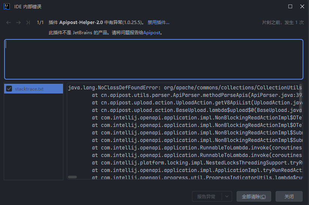Screen dimensions: 309x205
Task: Select the stacktrace.txt attachment row
Action: click(x=33, y=89)
